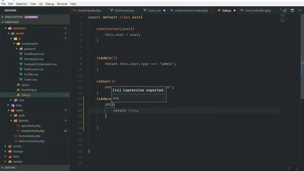Click 'export default class Gate{' line
304x171 pixels.
pos(115,17)
